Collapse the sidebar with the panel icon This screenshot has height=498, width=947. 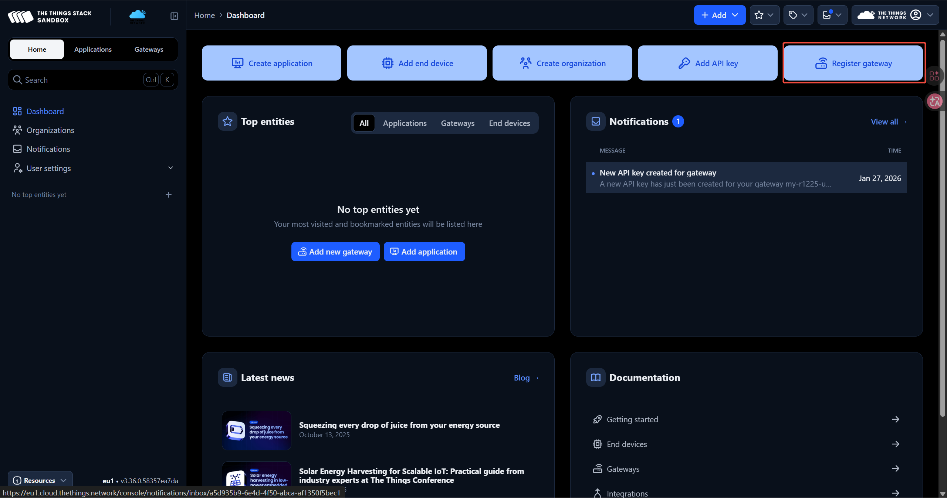pos(174,16)
